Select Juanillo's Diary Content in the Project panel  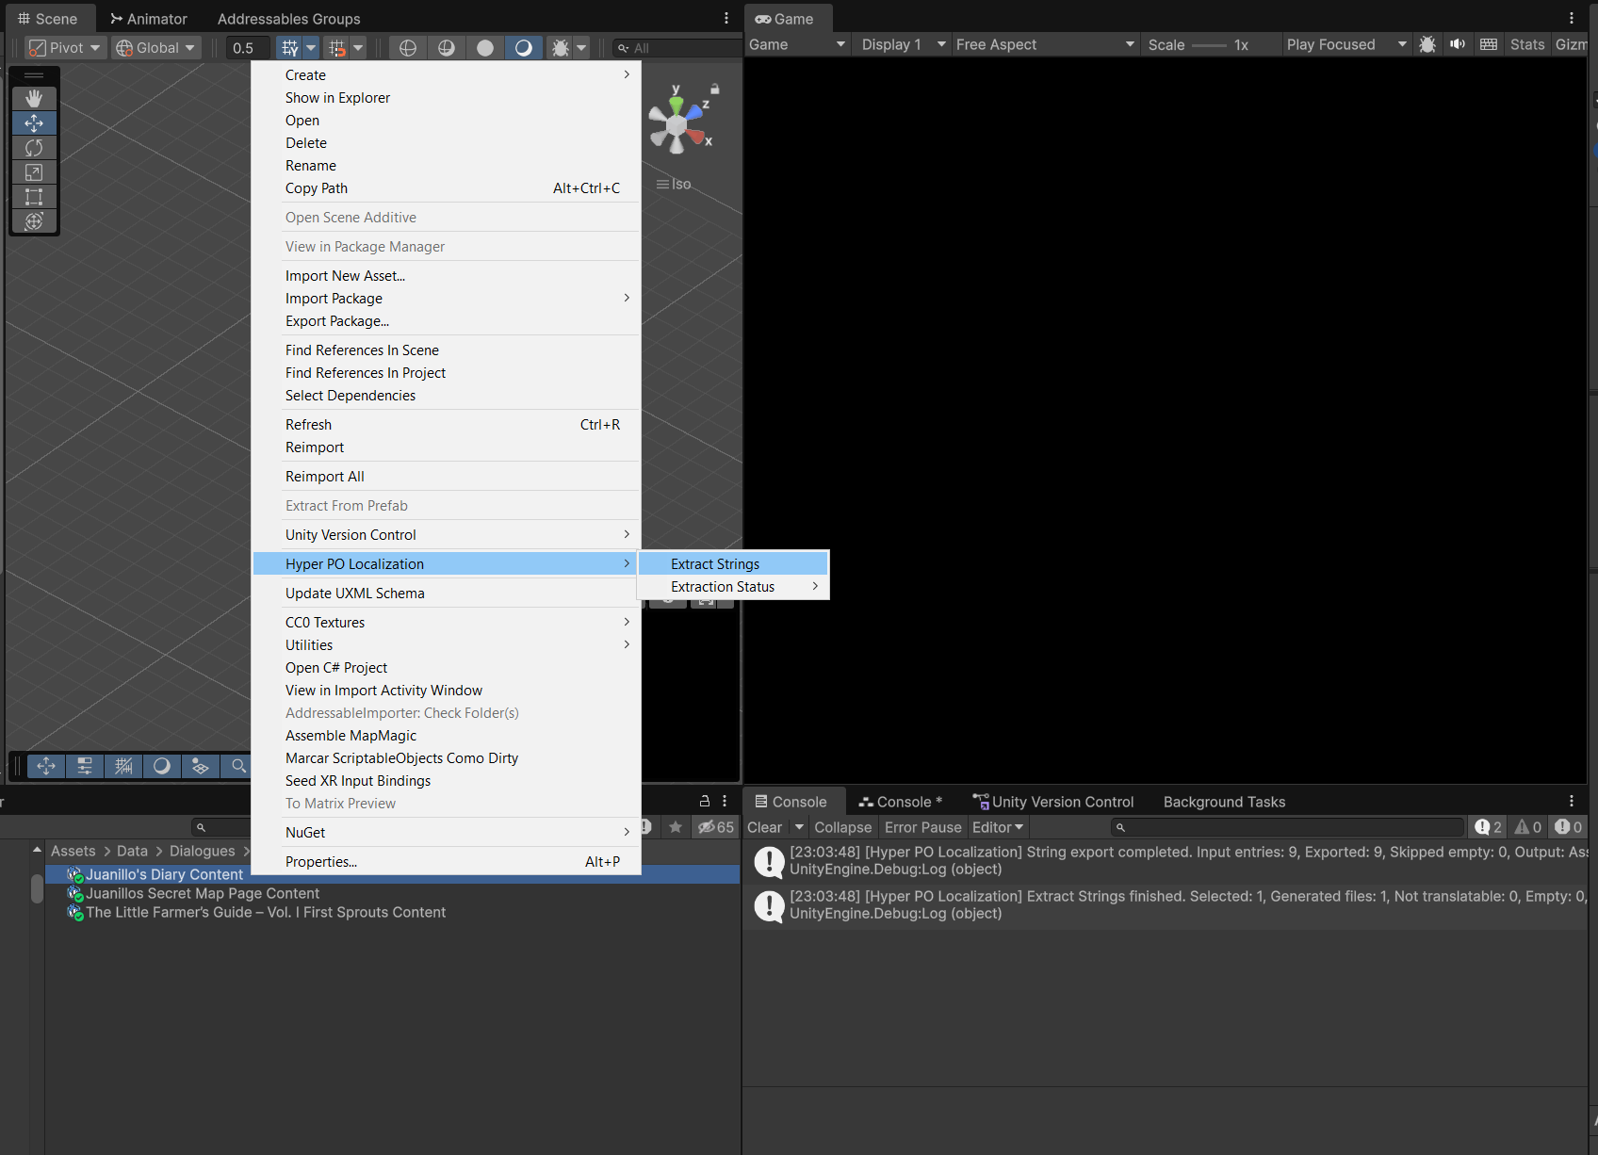165,874
